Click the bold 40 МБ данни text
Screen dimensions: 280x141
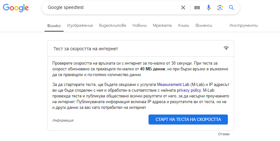pyautogui.click(x=152, y=69)
